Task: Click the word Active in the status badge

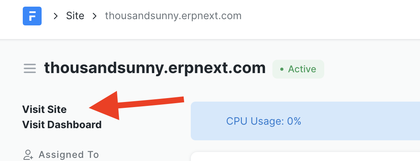Action: coord(302,69)
